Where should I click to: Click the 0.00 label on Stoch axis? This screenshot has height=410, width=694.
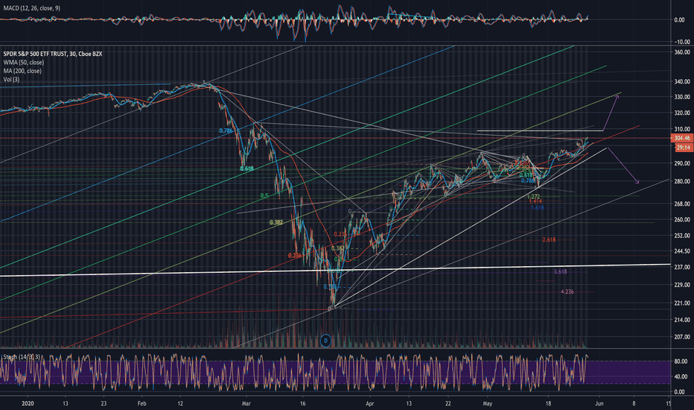(x=679, y=392)
